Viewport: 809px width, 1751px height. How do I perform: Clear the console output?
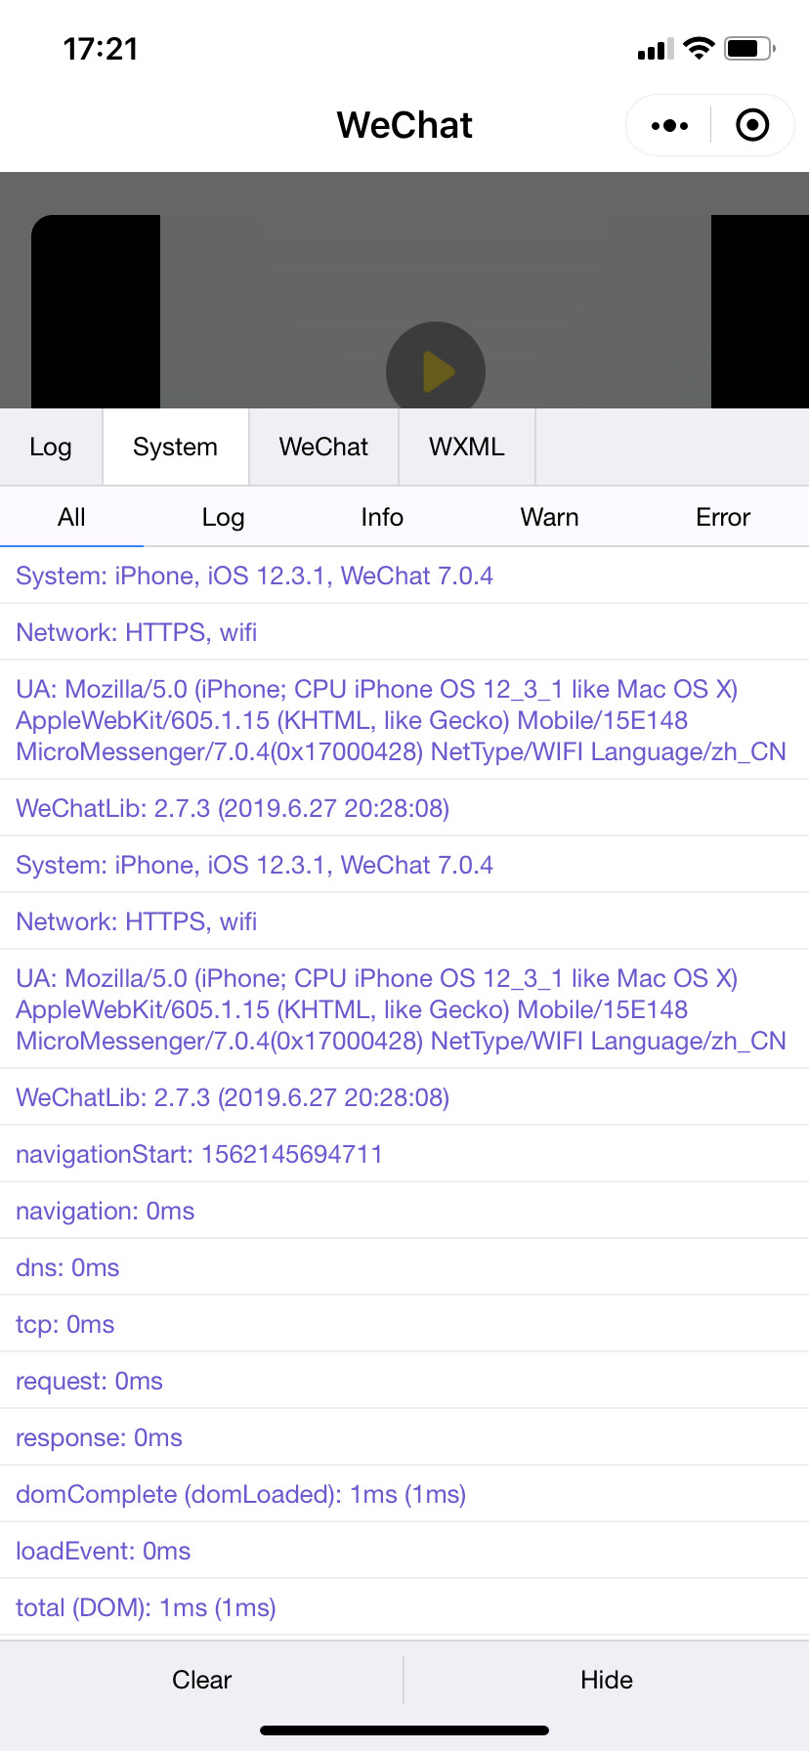click(x=202, y=1680)
